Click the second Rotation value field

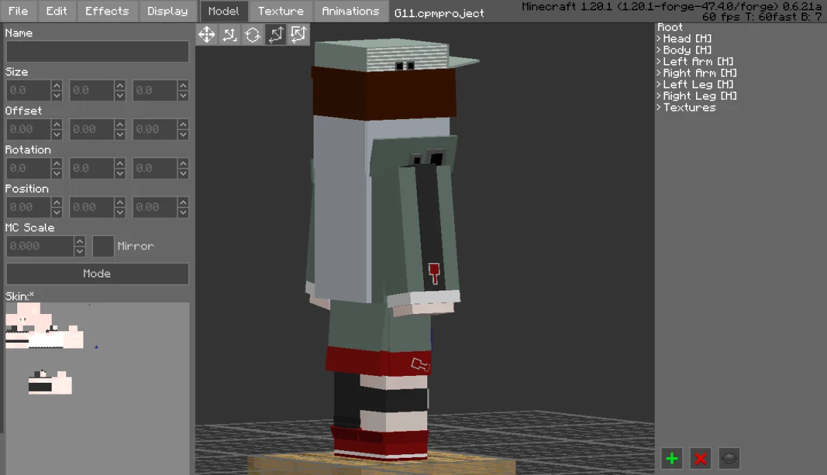[x=92, y=168]
